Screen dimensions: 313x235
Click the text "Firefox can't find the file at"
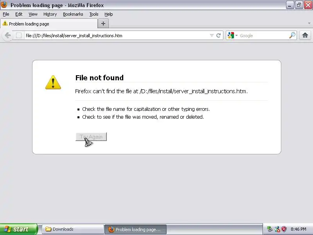click(106, 91)
